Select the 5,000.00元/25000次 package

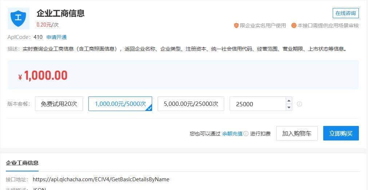(x=191, y=104)
